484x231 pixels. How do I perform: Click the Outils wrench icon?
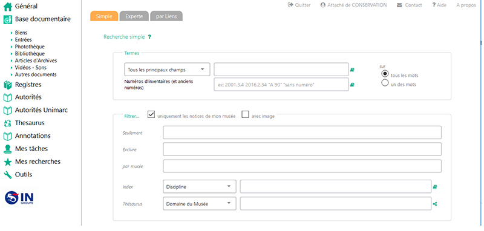pos(7,175)
